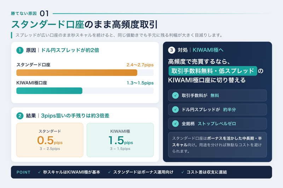Click the text 3pips狙いの手残りは約3倍差
This screenshot has height=188, width=283.
pos(75,116)
